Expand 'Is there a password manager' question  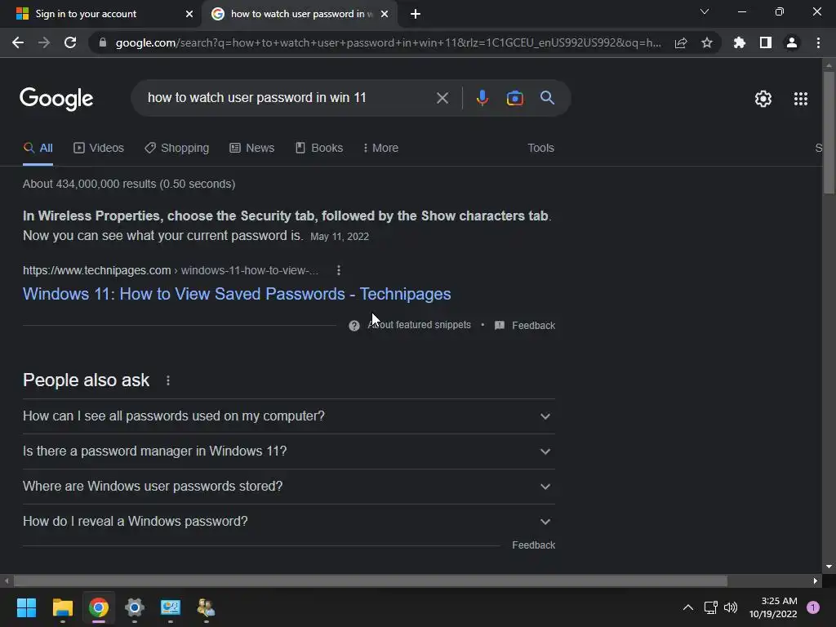pos(289,451)
